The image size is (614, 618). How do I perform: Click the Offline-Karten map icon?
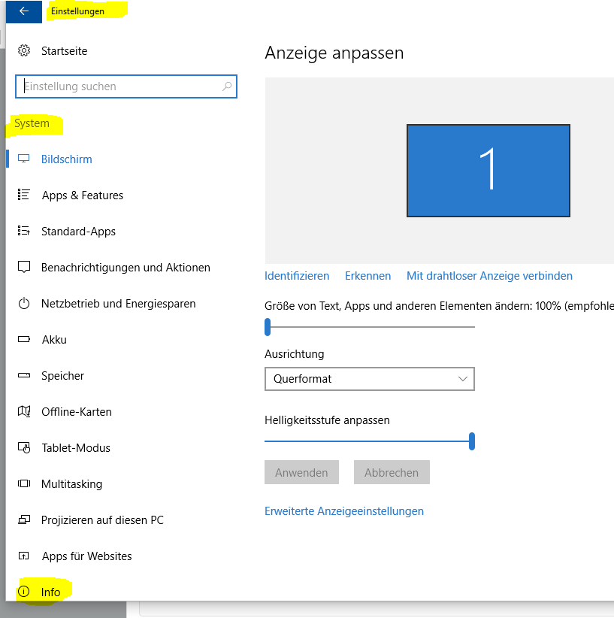coord(24,411)
